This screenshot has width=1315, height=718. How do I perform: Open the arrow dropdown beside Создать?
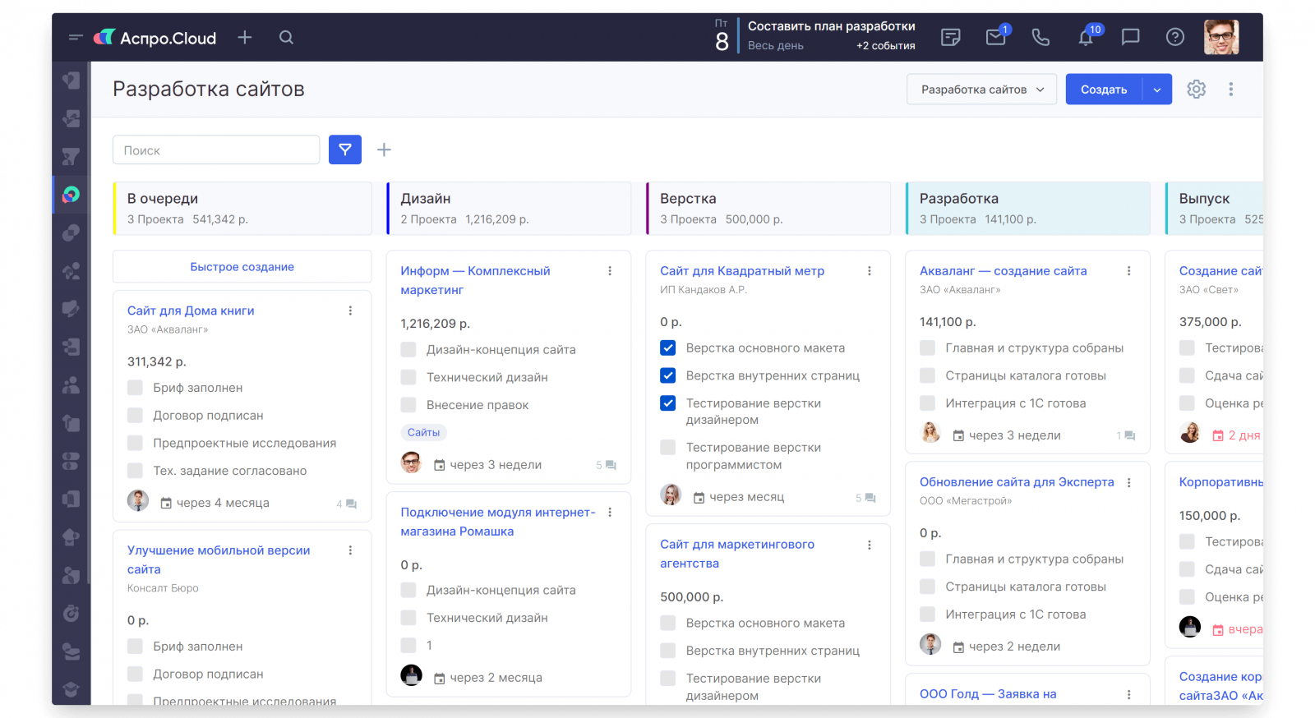point(1157,90)
